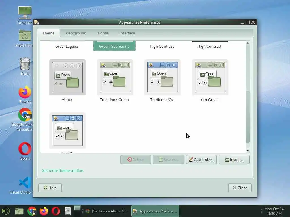
Task: Select the YaruOk theme thumbnail
Action: click(x=67, y=131)
